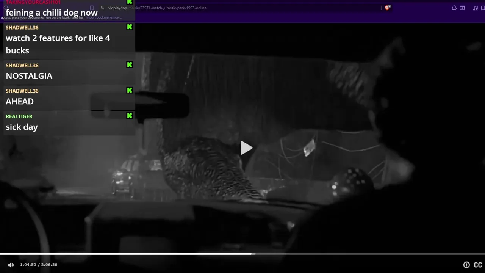Mute the video using the speaker icon
Image resolution: width=485 pixels, height=273 pixels.
click(x=11, y=265)
